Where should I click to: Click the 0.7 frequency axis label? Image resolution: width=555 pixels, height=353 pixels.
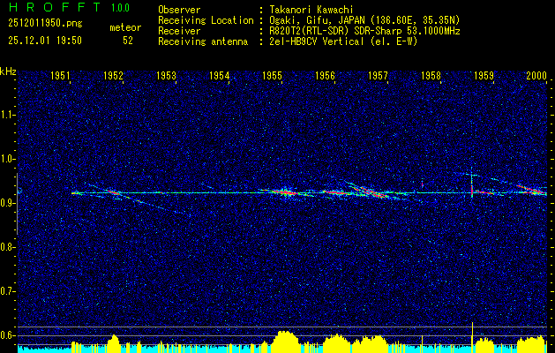pos(6,291)
